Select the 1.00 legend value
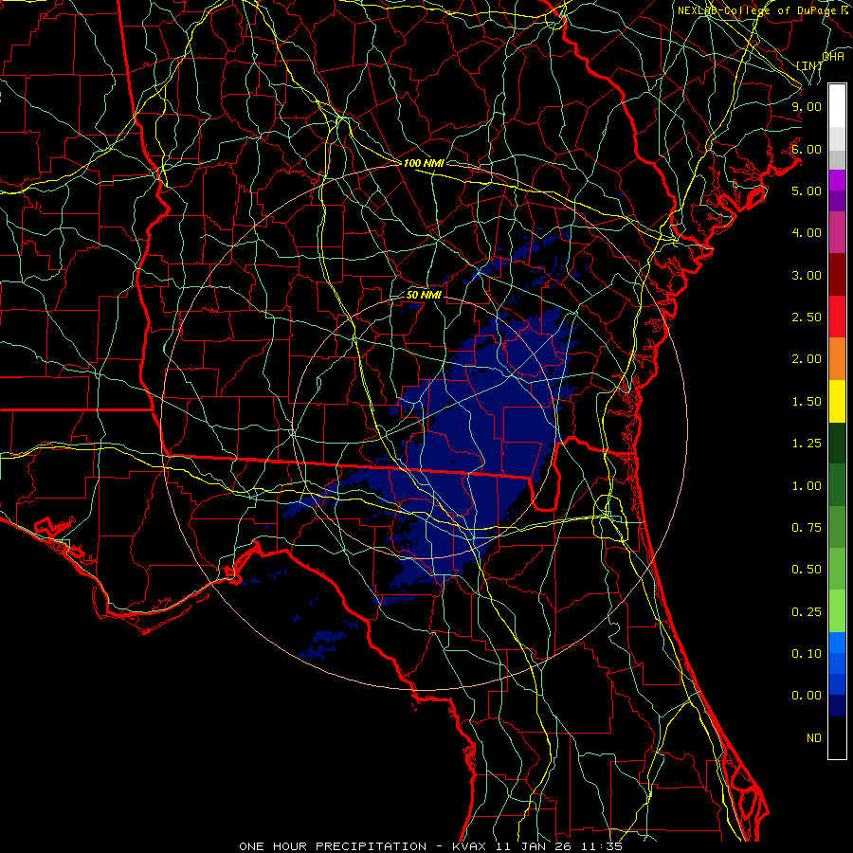853x853 pixels. pos(807,486)
